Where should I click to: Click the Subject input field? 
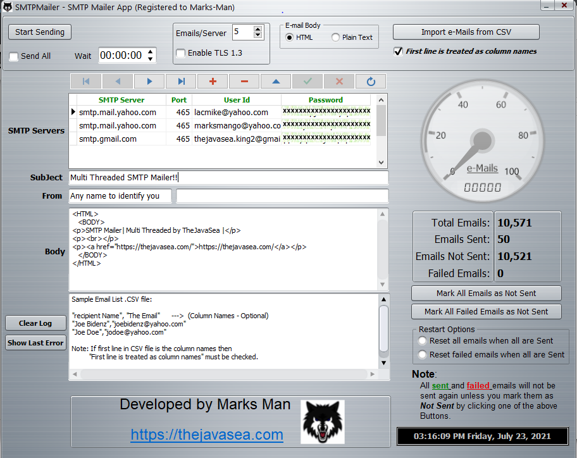pos(228,178)
